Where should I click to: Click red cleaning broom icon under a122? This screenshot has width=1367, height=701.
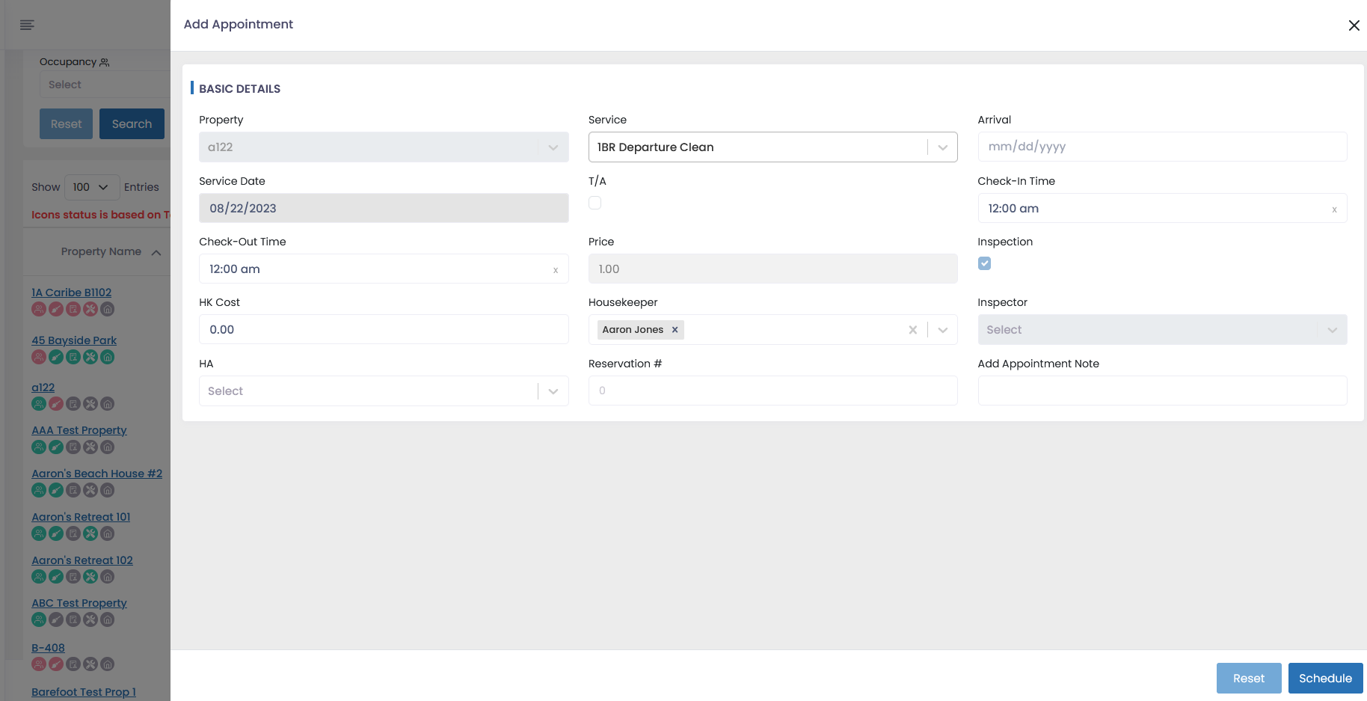[x=56, y=404]
